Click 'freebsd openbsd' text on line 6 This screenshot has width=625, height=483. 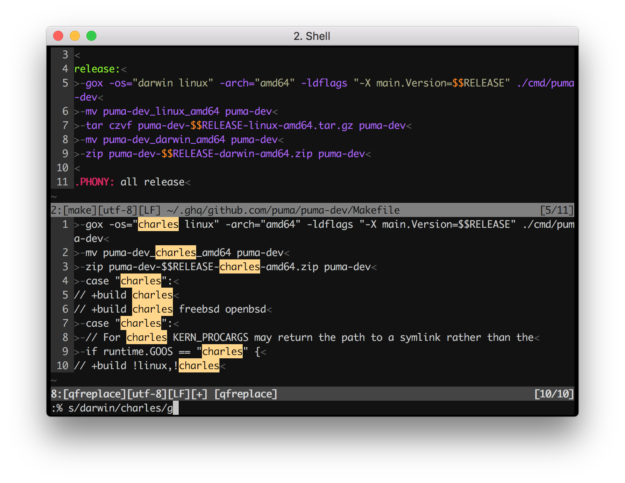(x=222, y=309)
